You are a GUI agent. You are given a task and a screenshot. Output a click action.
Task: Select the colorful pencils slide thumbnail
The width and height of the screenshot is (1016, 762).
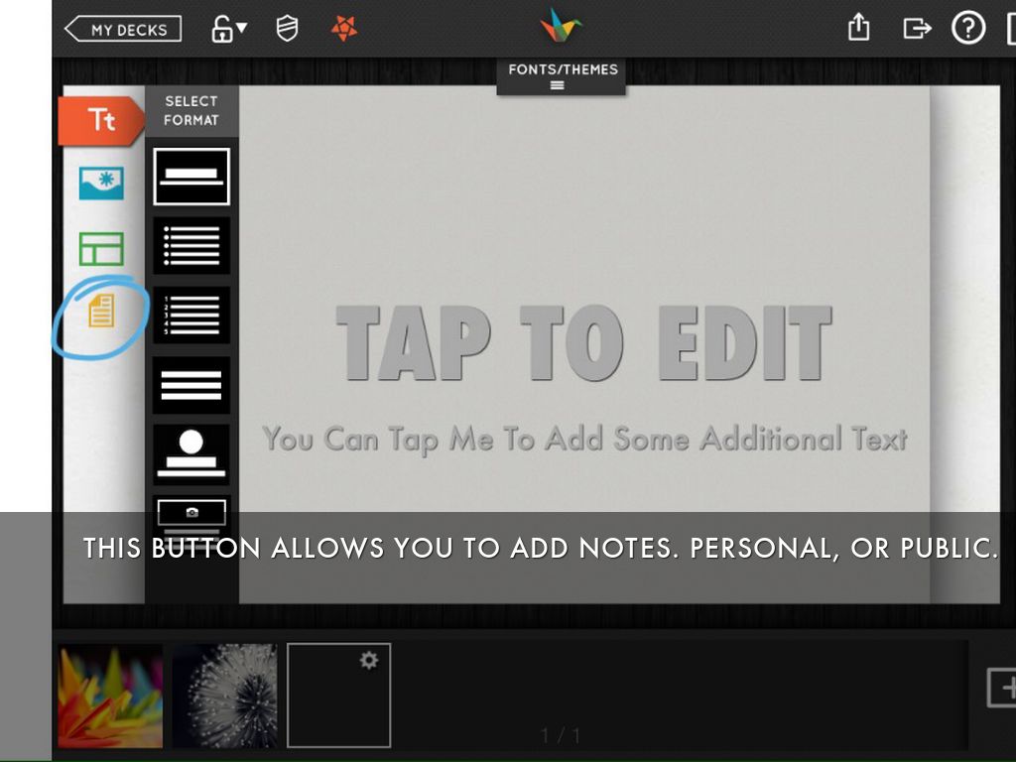(110, 696)
